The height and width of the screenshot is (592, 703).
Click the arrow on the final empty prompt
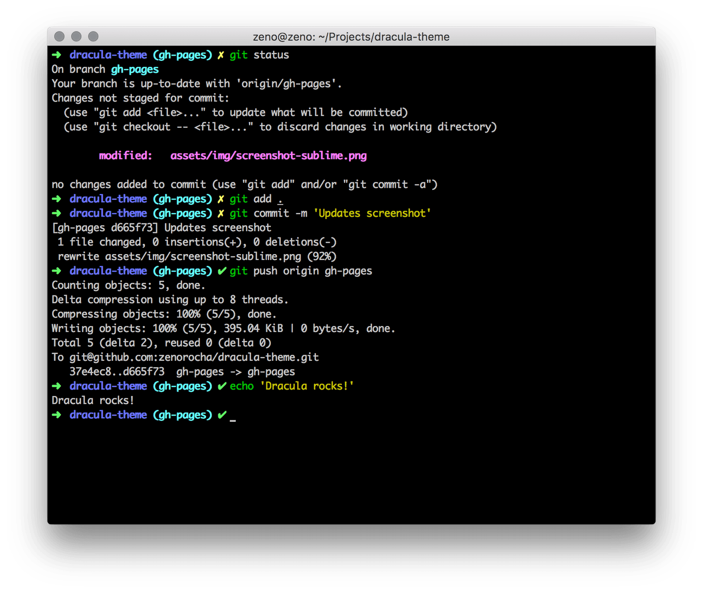click(x=56, y=414)
